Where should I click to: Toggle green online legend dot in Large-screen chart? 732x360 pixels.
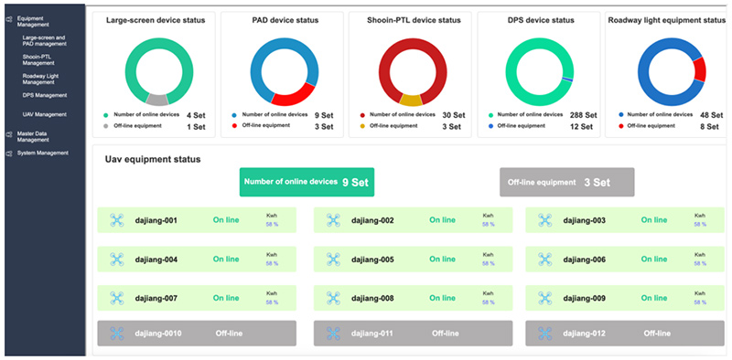[106, 115]
